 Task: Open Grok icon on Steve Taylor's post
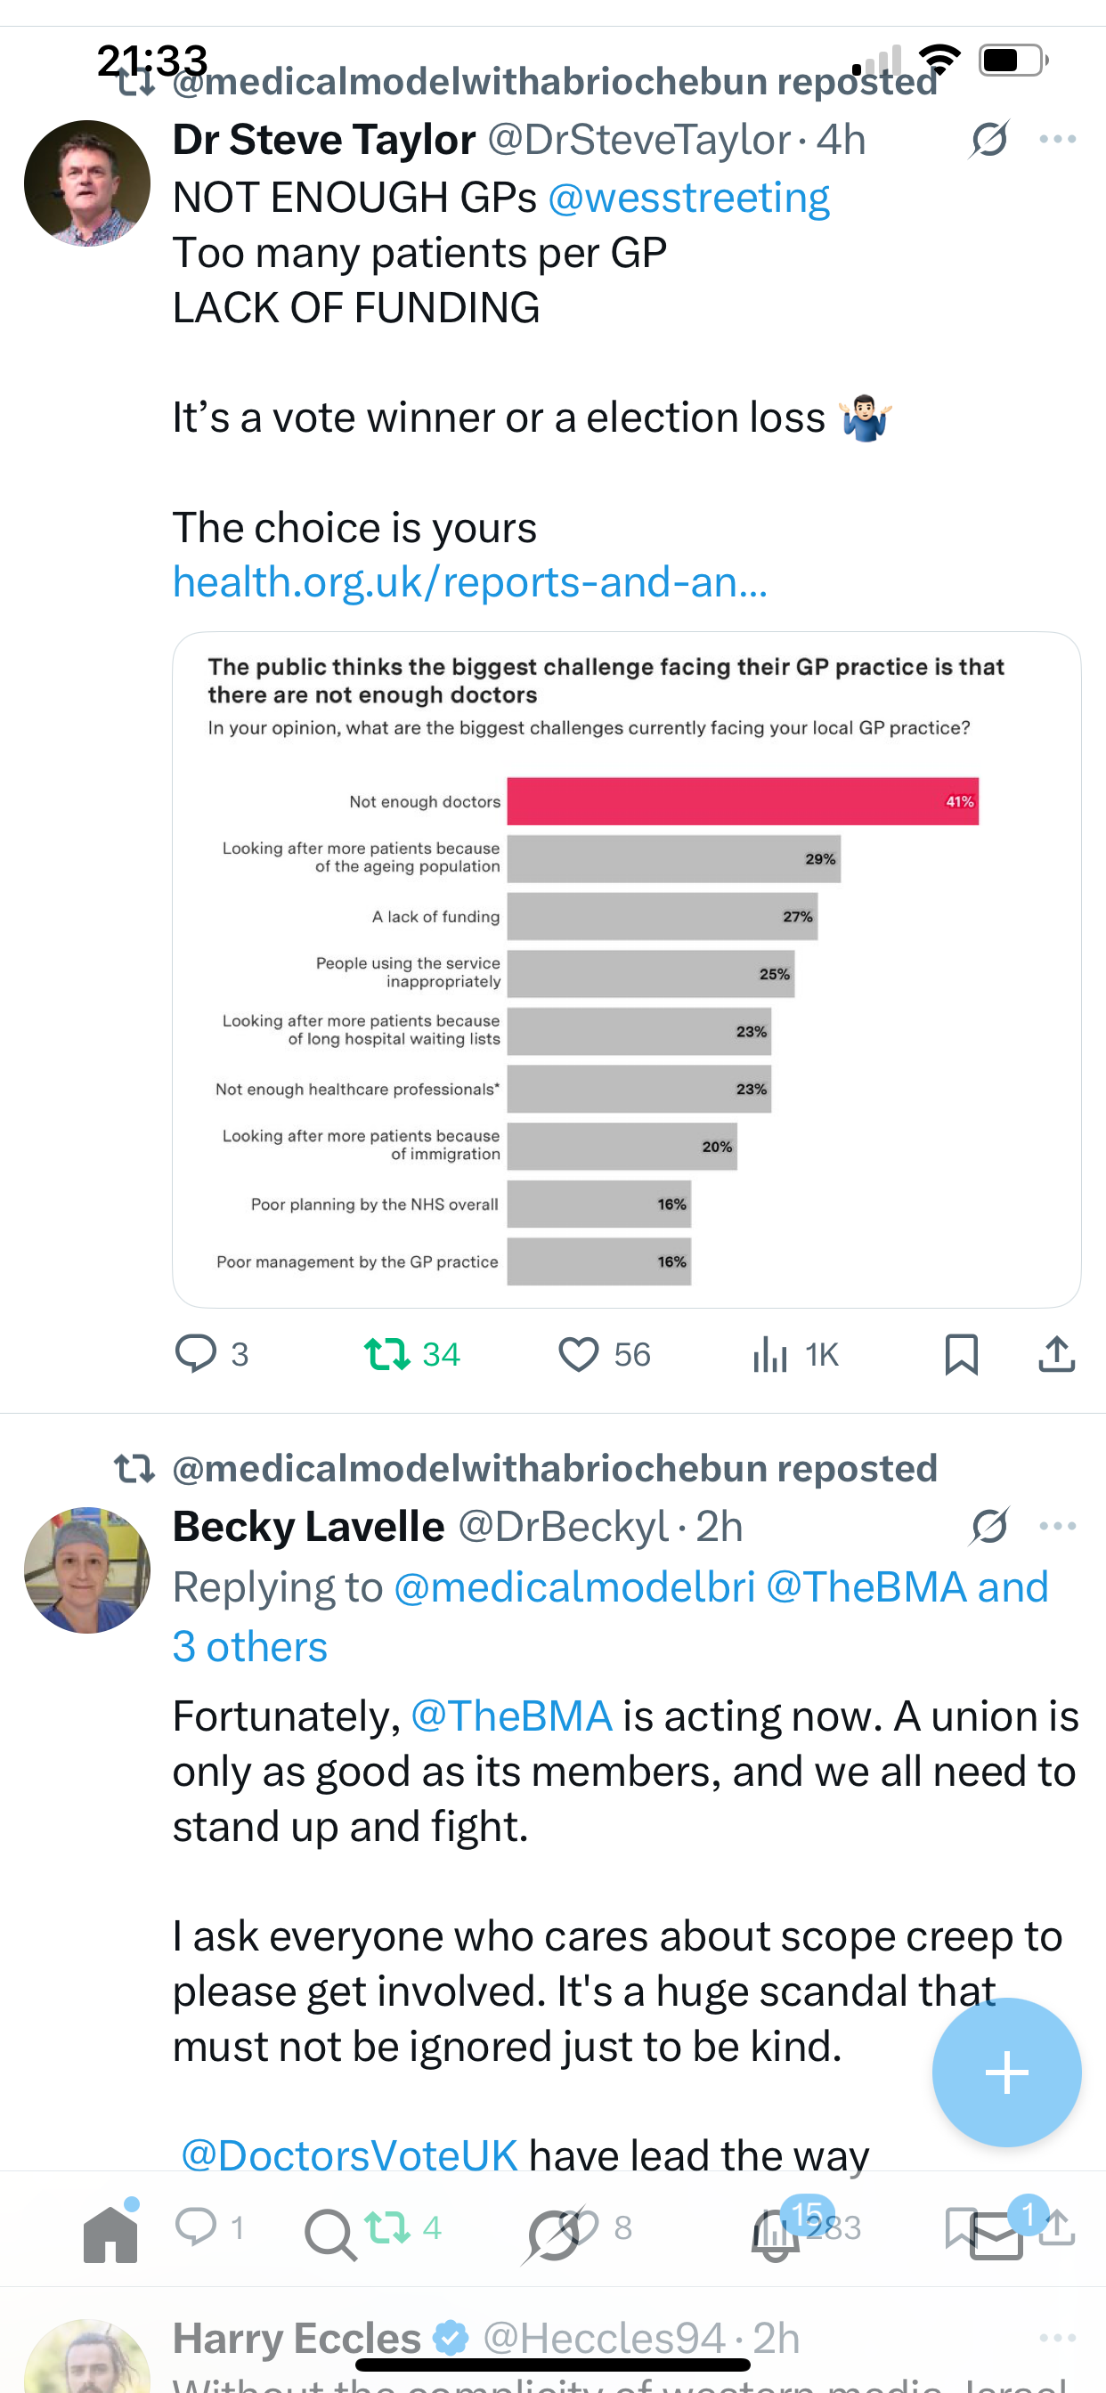coord(988,140)
